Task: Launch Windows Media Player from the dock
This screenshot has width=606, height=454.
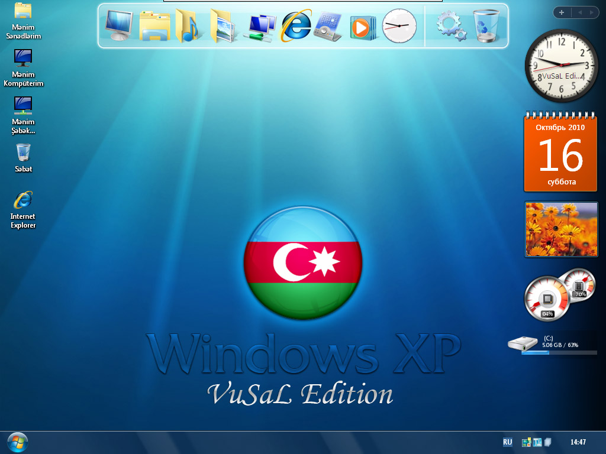Action: (363, 28)
